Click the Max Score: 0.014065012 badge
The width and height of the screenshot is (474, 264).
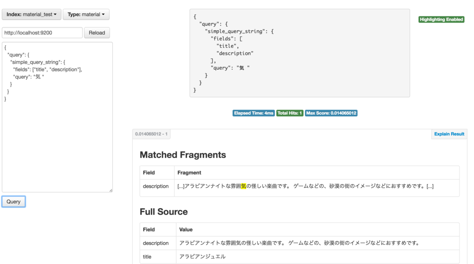click(331, 113)
